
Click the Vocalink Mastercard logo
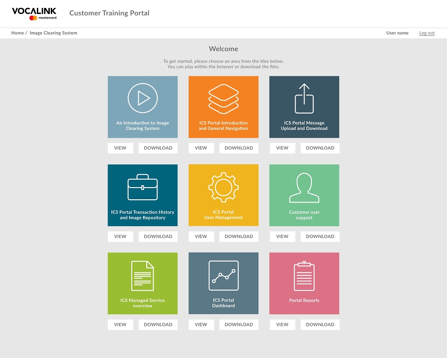(34, 14)
